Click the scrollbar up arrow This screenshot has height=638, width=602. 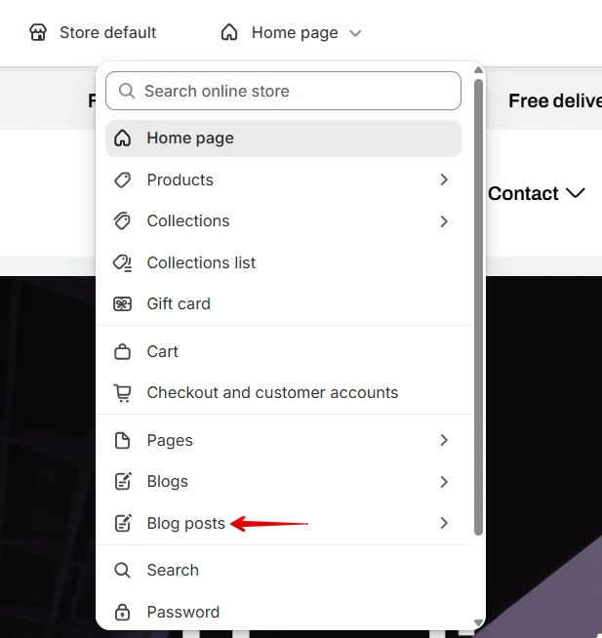pyautogui.click(x=479, y=70)
